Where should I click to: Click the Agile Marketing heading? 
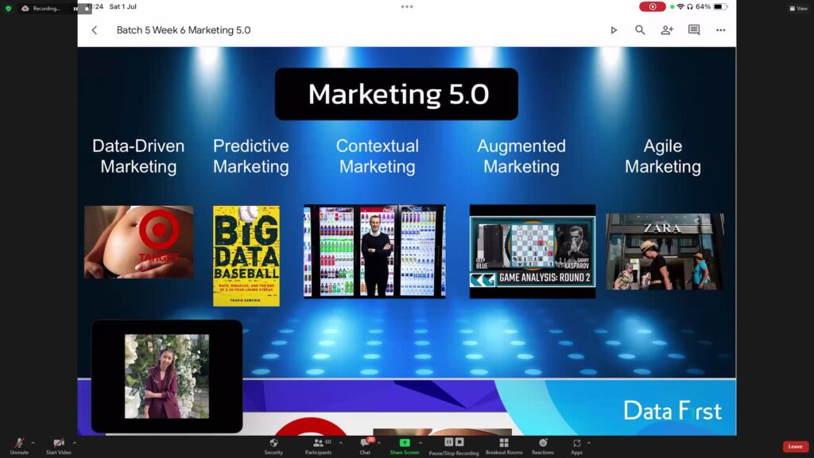tap(663, 156)
